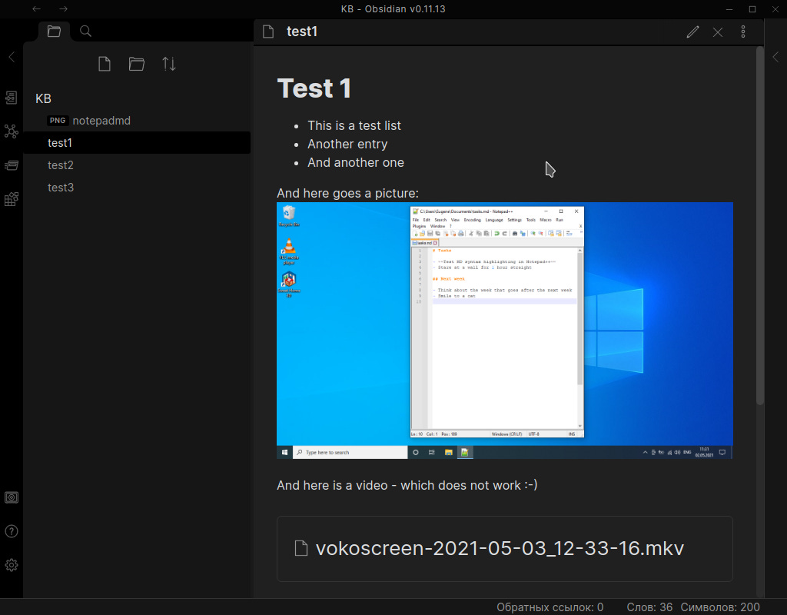Viewport: 787px width, 615px height.
Task: Navigate back in note history
Action: [35, 8]
